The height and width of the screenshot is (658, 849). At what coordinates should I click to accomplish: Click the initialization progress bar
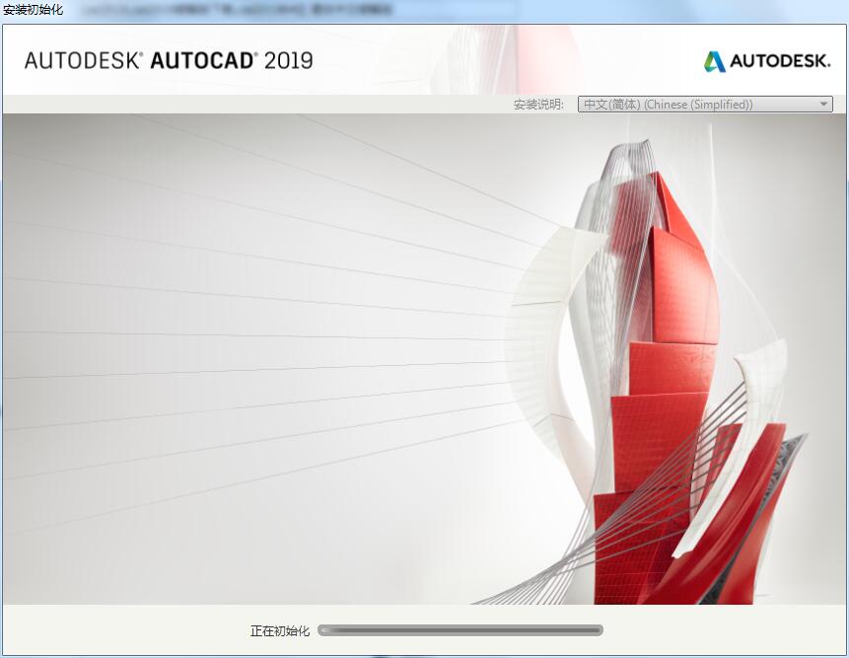463,629
